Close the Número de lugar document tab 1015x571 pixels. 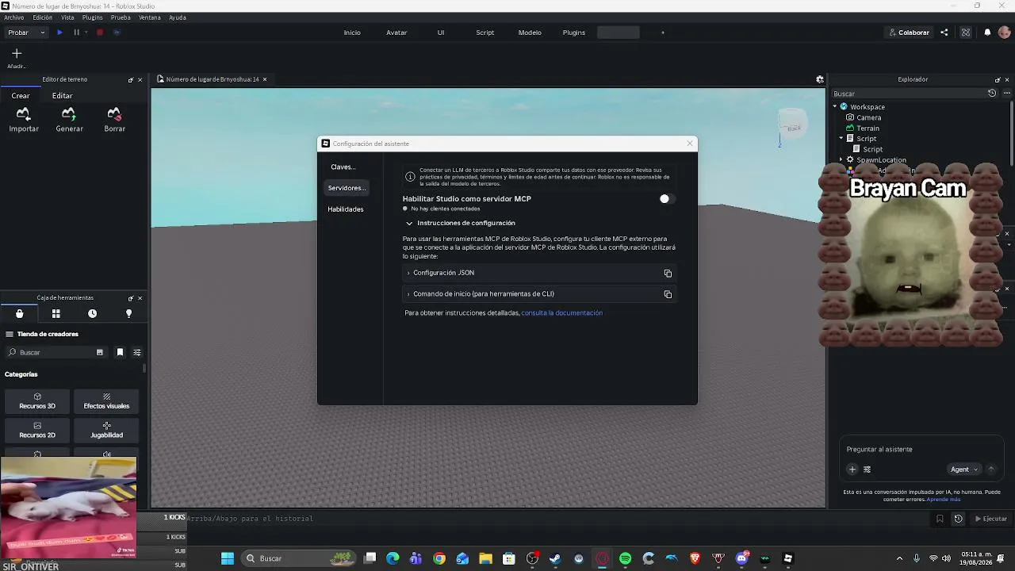coord(265,79)
